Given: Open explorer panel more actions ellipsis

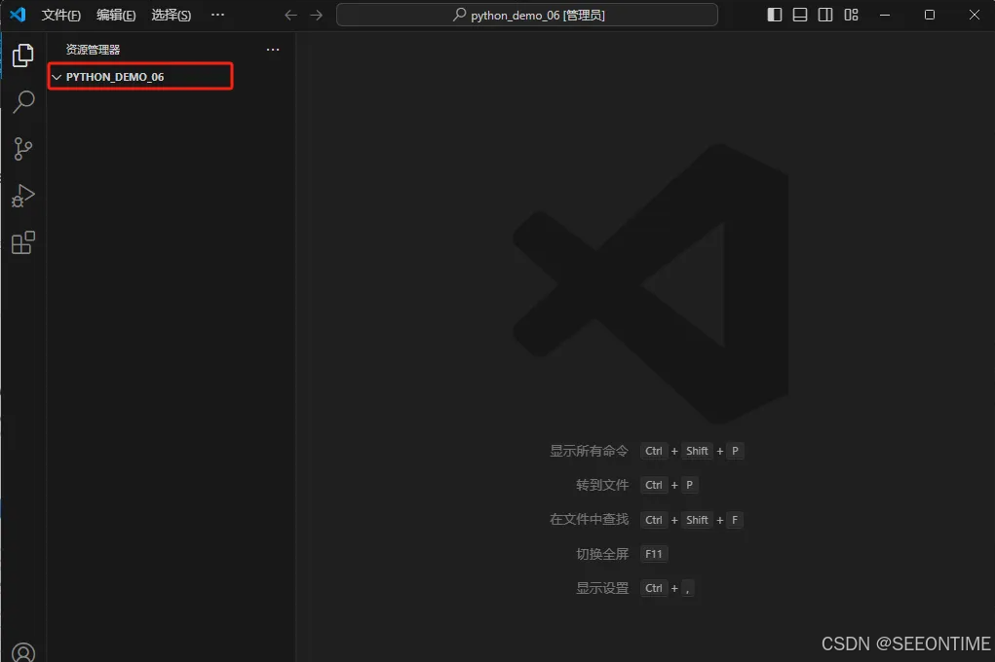Looking at the screenshot, I should [x=273, y=50].
